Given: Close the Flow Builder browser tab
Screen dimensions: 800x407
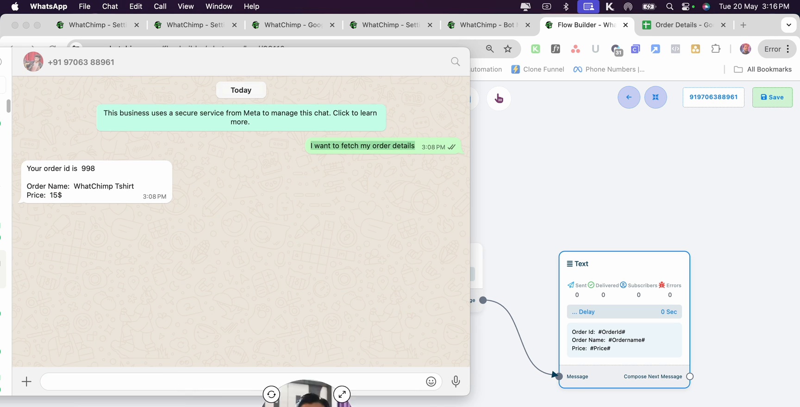Looking at the screenshot, I should pos(625,25).
